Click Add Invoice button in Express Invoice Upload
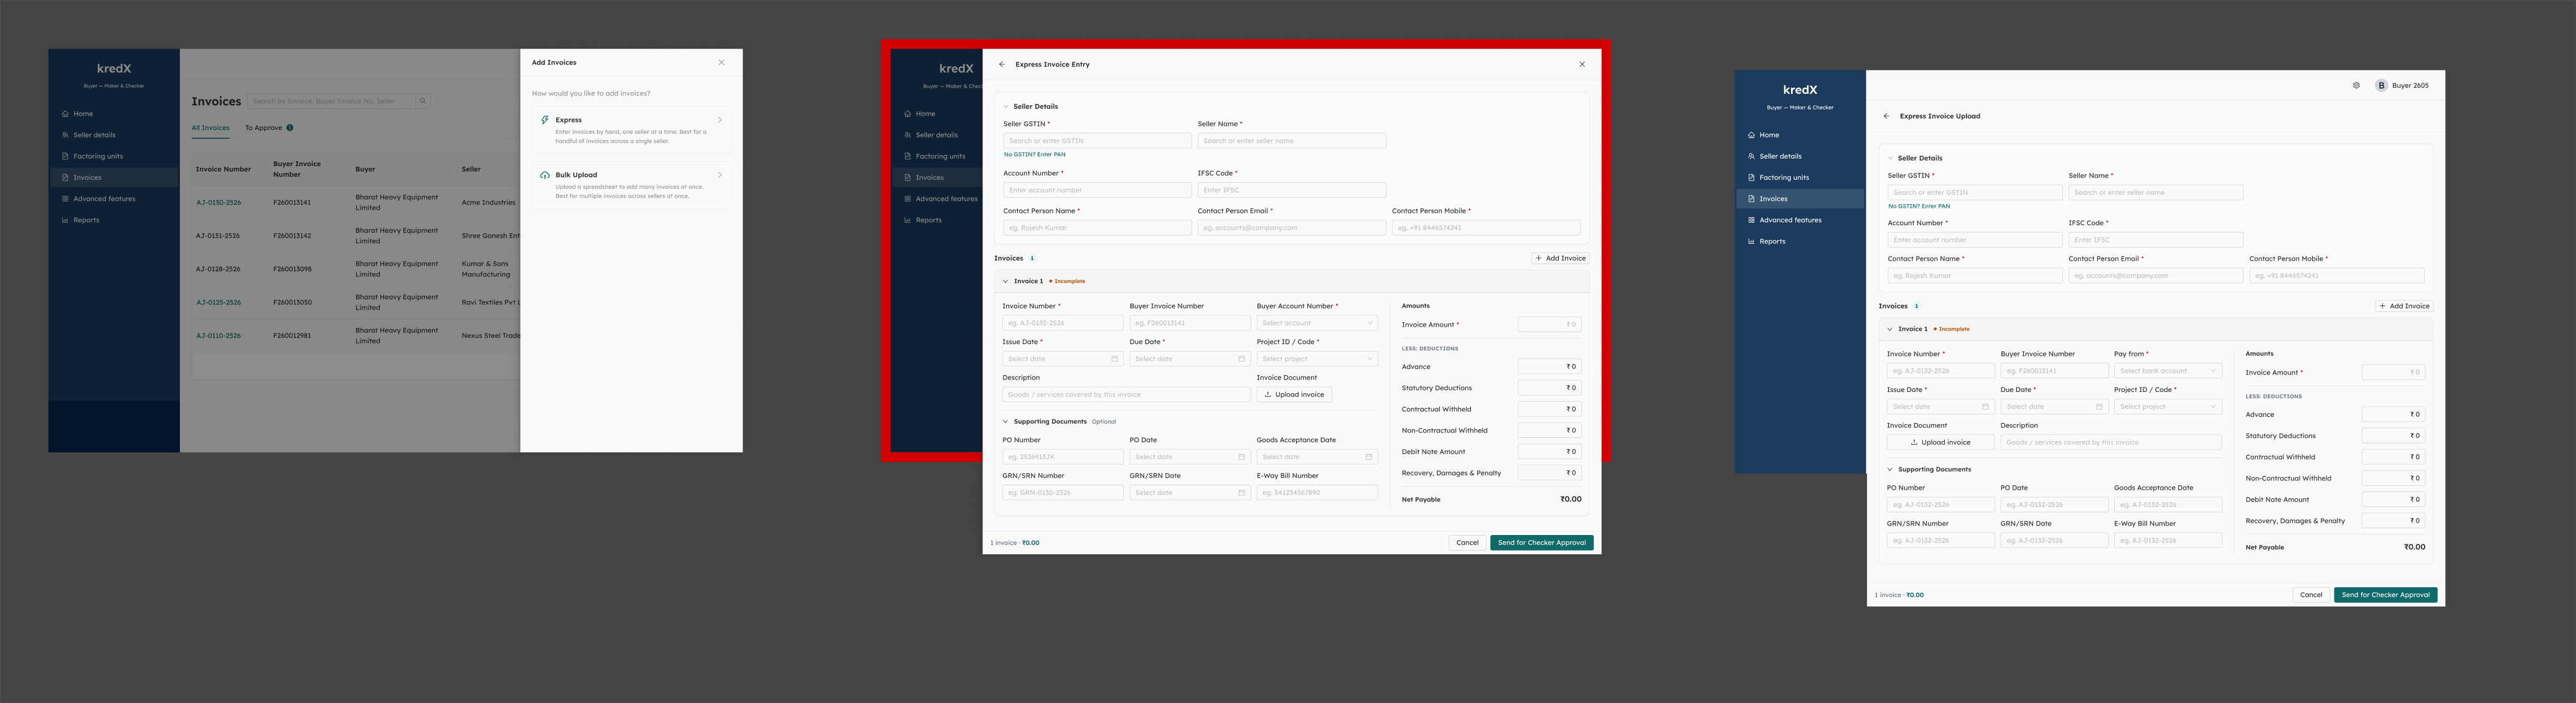The height and width of the screenshot is (703, 2576). 2404,306
